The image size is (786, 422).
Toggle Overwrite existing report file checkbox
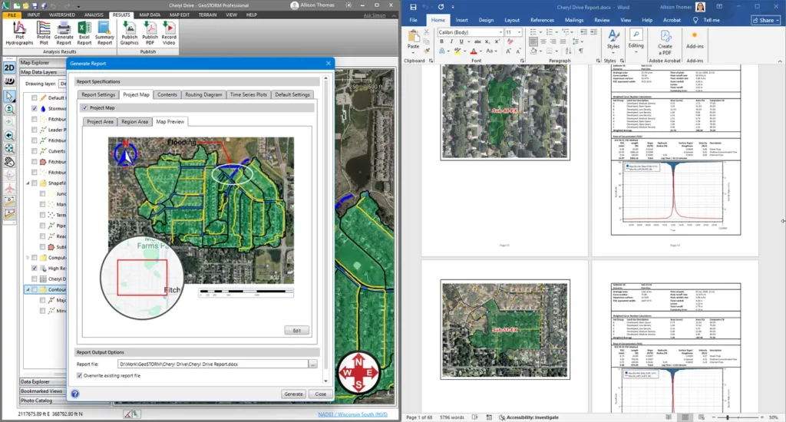pos(79,375)
